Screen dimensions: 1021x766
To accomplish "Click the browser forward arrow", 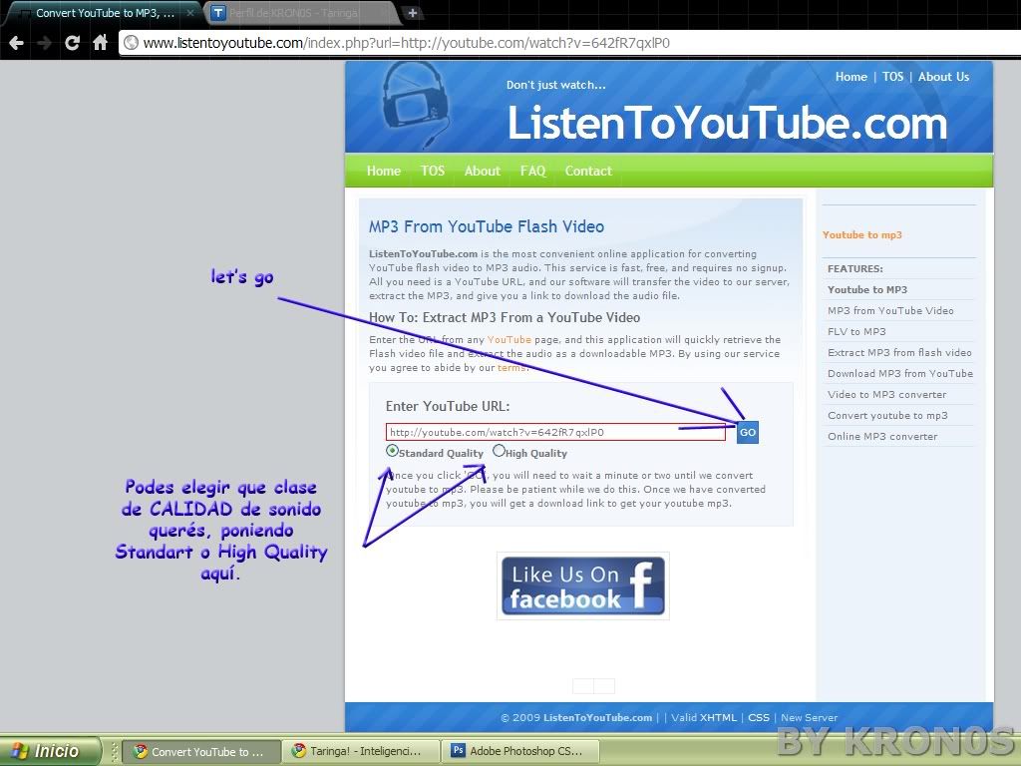I will point(44,43).
